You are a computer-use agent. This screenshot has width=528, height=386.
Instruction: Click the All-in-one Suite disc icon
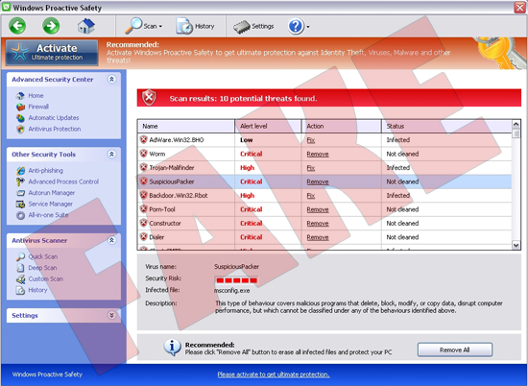[x=20, y=216]
